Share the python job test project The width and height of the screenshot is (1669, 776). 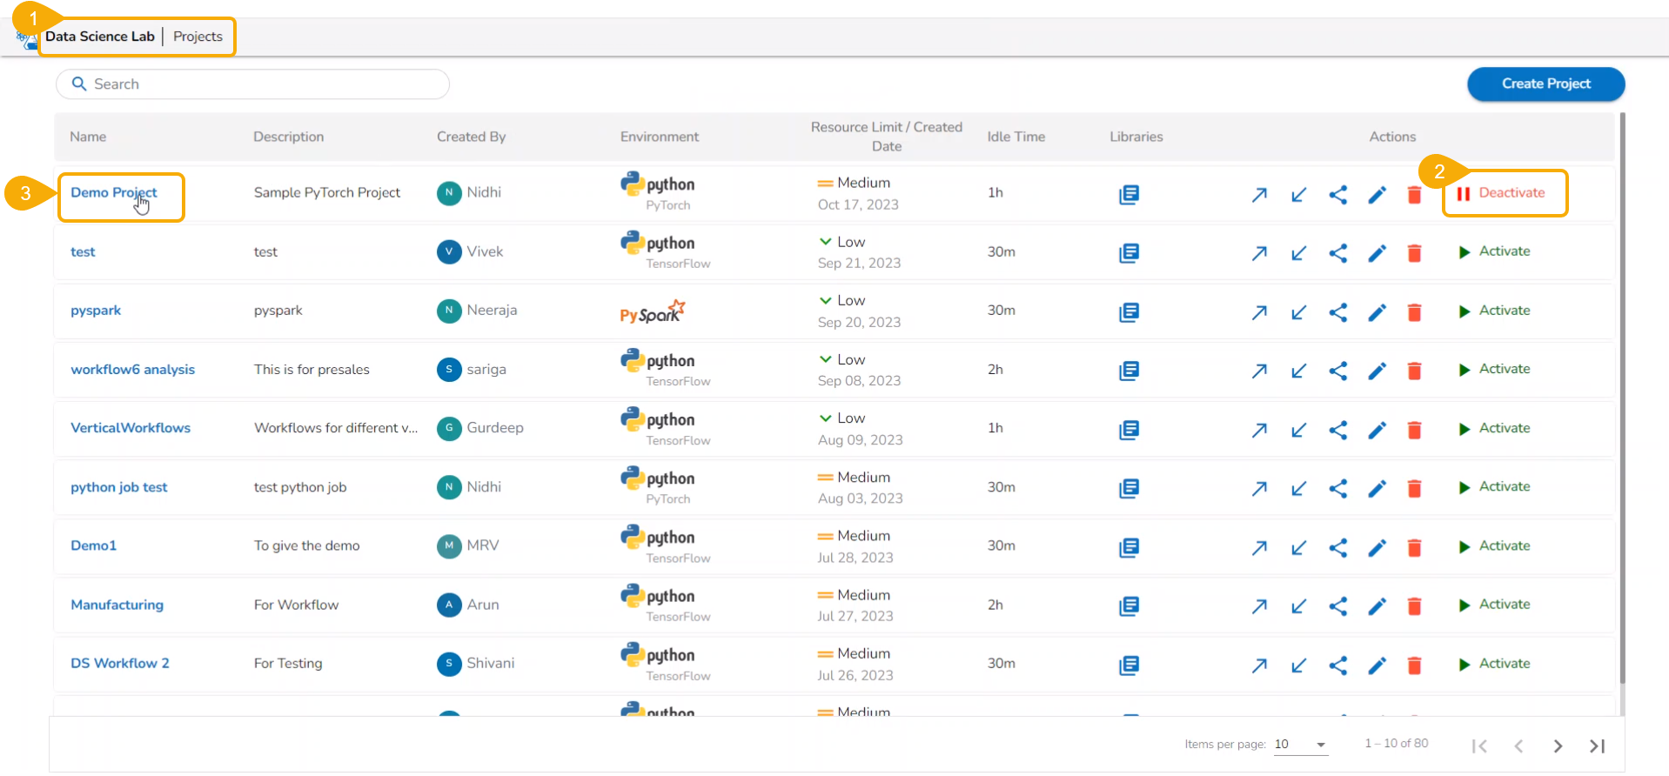(1337, 489)
